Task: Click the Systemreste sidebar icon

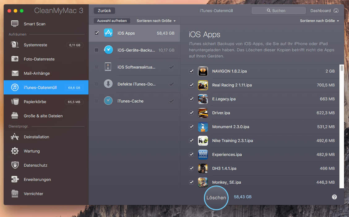Action: pos(15,45)
